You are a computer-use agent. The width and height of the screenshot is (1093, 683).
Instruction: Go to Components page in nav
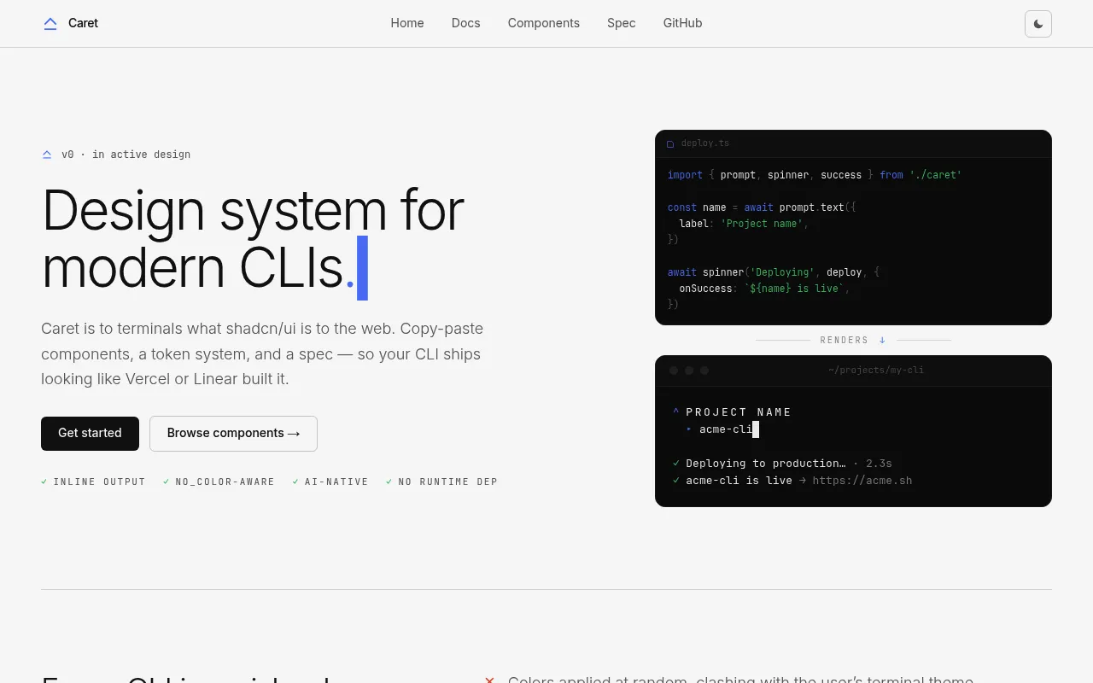[544, 23]
